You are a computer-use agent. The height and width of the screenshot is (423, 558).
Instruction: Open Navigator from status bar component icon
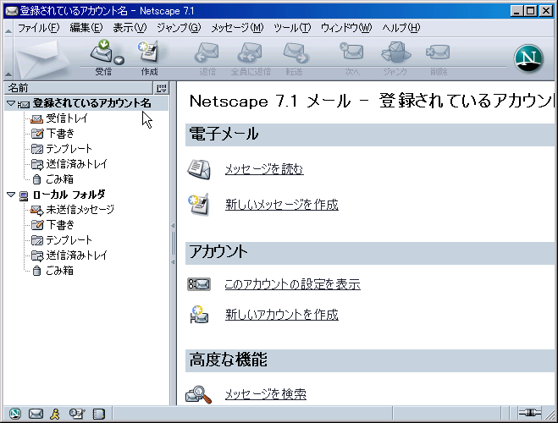click(x=15, y=414)
